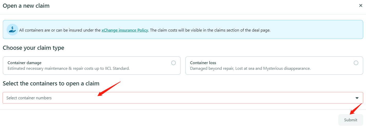Open the xChange insurance Policy link
Screen dimensions: 366x128
click(x=125, y=30)
